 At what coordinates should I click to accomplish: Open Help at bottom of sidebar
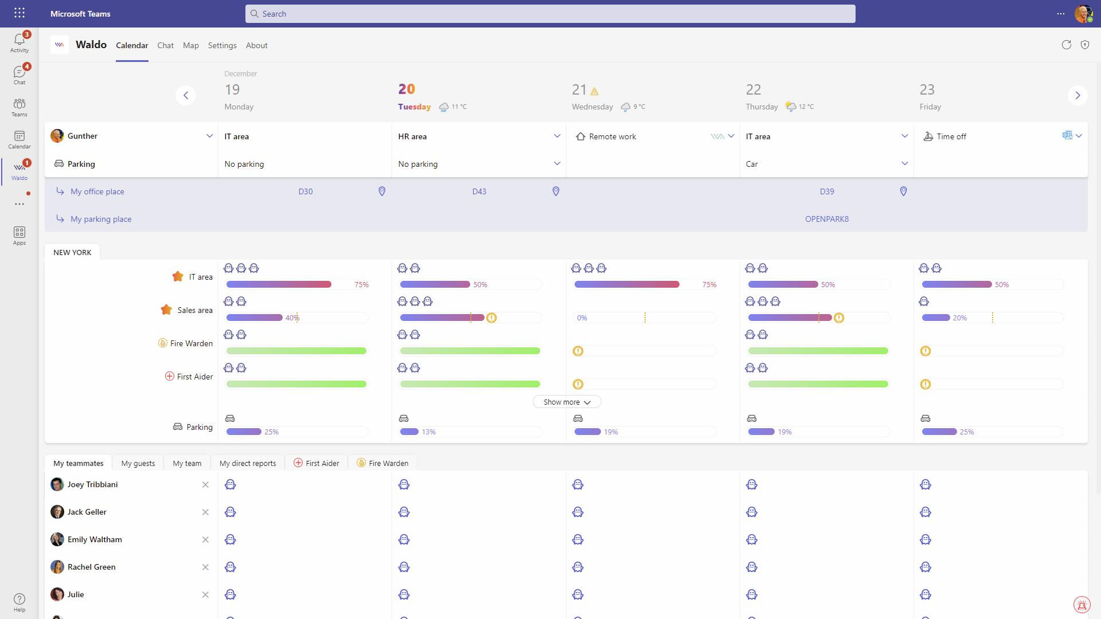click(x=19, y=602)
